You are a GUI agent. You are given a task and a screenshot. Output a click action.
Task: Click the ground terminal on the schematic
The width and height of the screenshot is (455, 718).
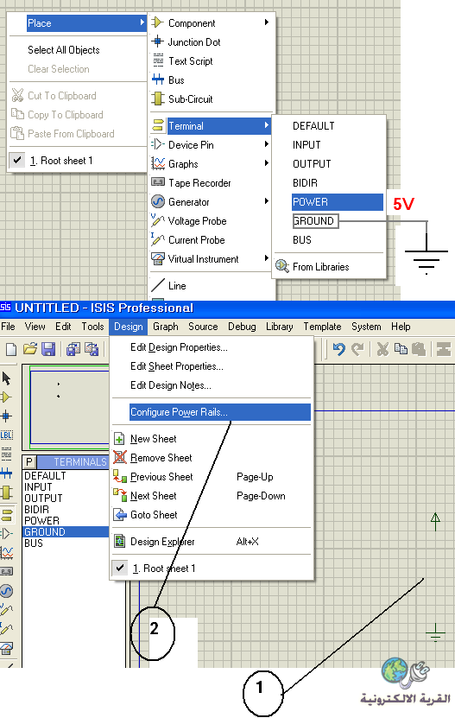(x=435, y=632)
